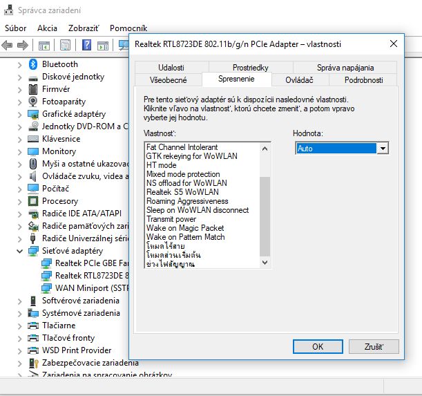
Task: Switch to the Podrobnosti tab
Action: (x=363, y=80)
